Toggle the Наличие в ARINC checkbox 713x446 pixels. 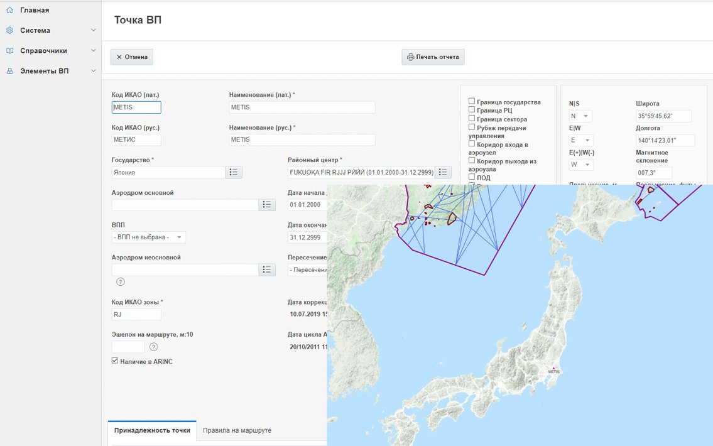coord(115,361)
